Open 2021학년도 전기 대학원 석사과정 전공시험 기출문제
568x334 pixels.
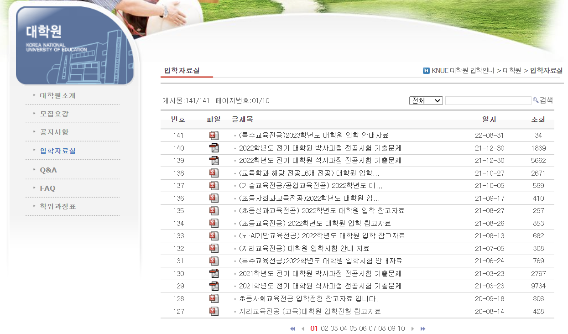coord(320,286)
